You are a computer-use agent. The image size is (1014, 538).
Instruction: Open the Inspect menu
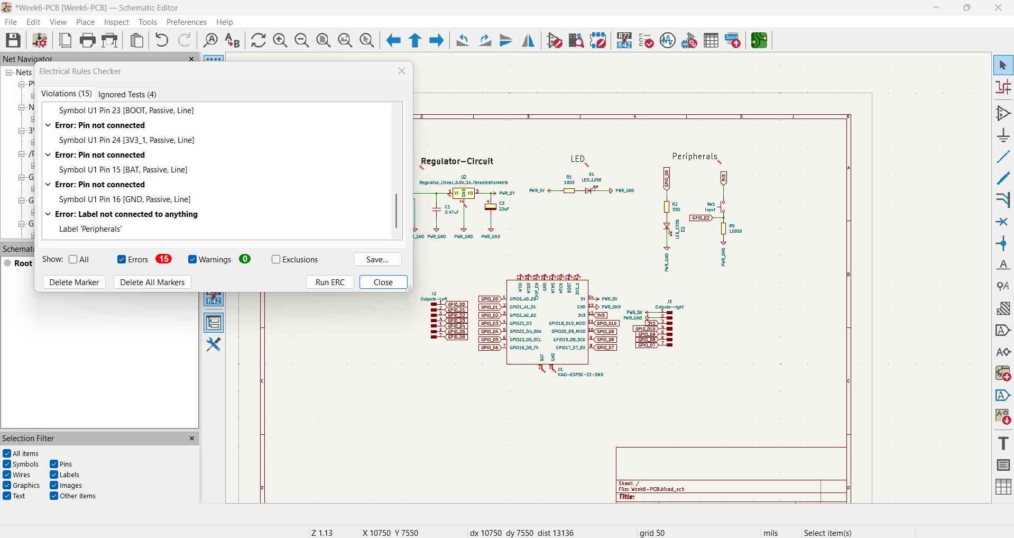click(x=116, y=22)
